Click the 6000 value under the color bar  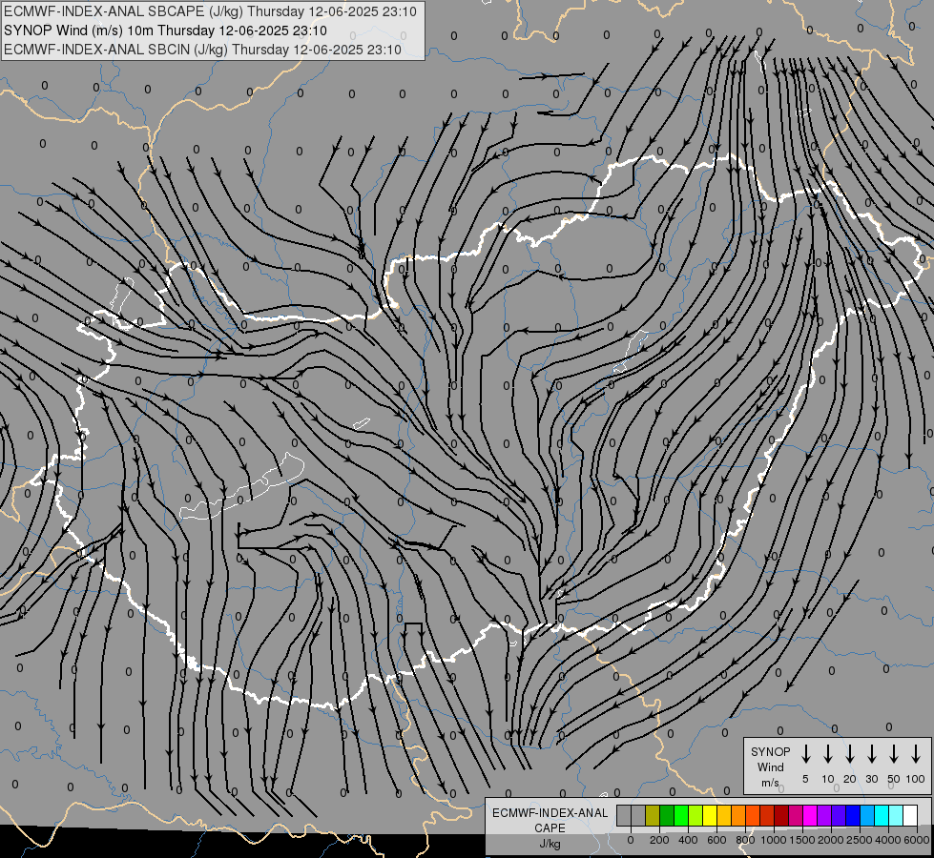(x=917, y=840)
